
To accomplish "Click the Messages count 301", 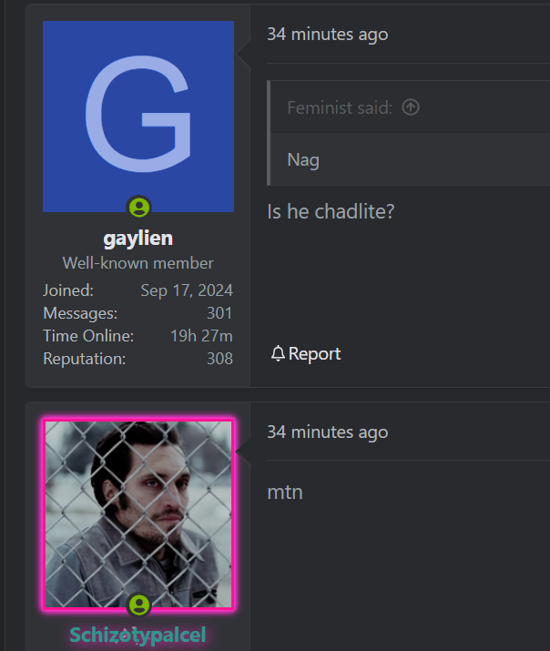I will (x=219, y=313).
